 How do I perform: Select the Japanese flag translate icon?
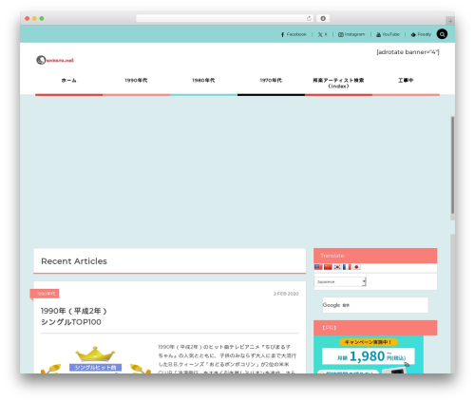(356, 267)
